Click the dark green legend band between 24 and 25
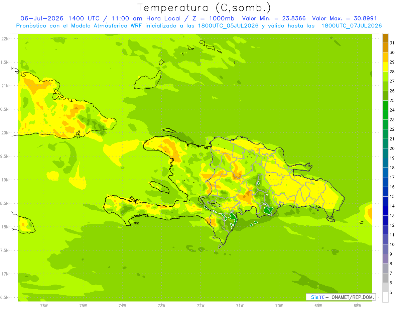The width and height of the screenshot is (401, 310). [385, 105]
